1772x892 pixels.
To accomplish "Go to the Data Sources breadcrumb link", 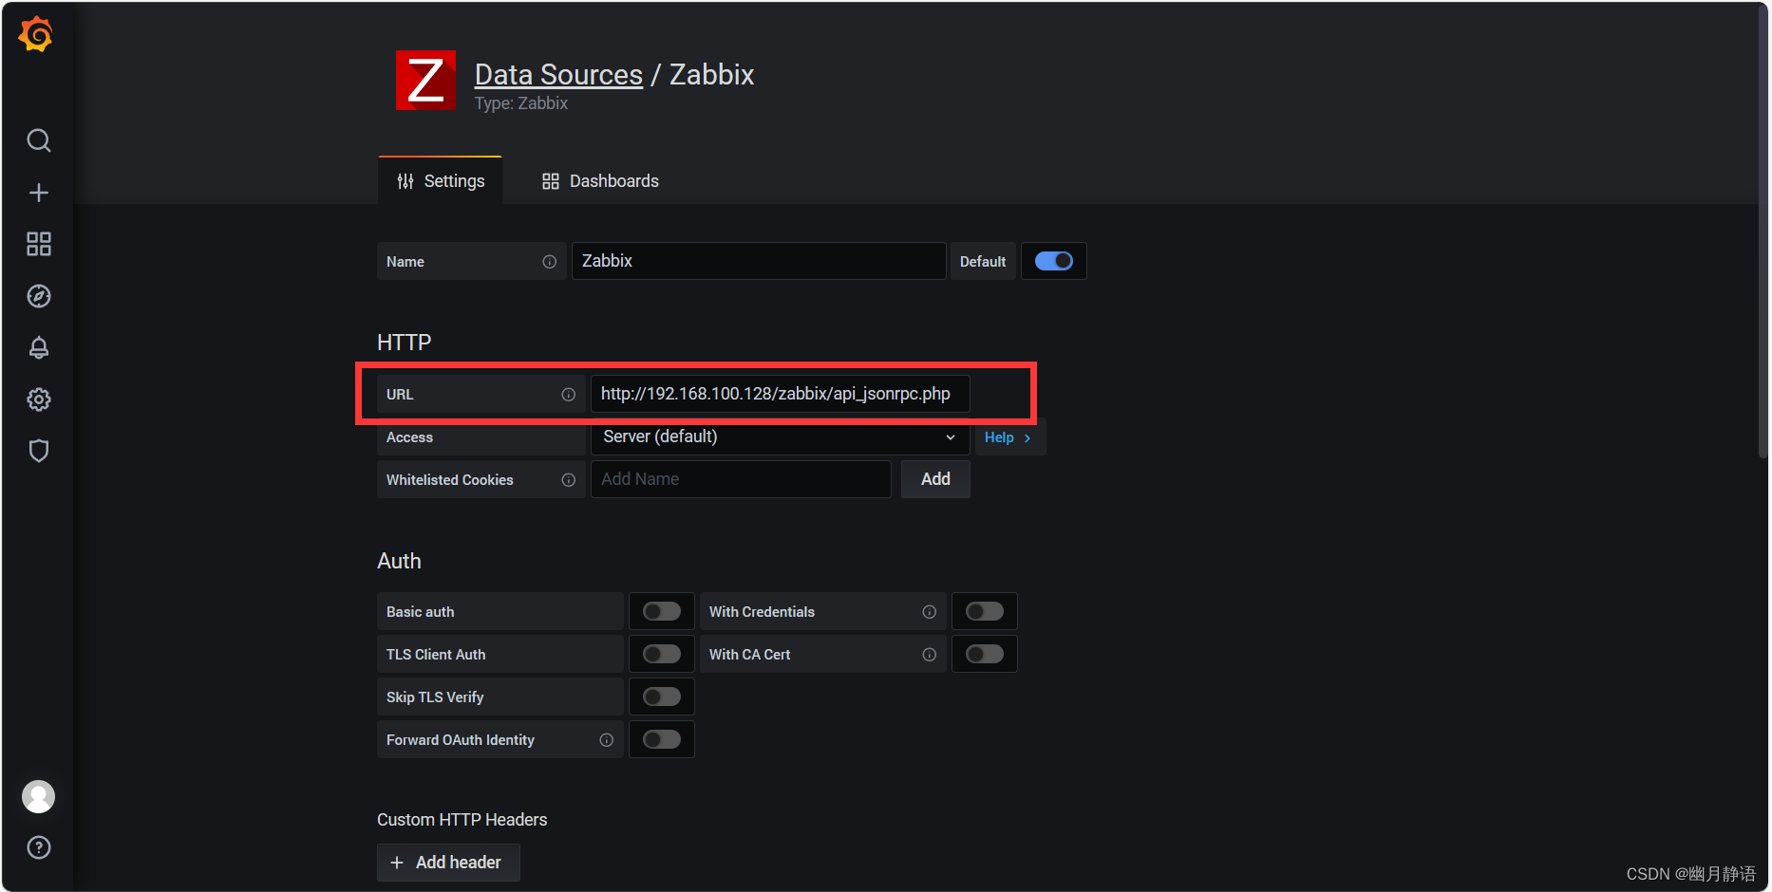I will point(558,74).
